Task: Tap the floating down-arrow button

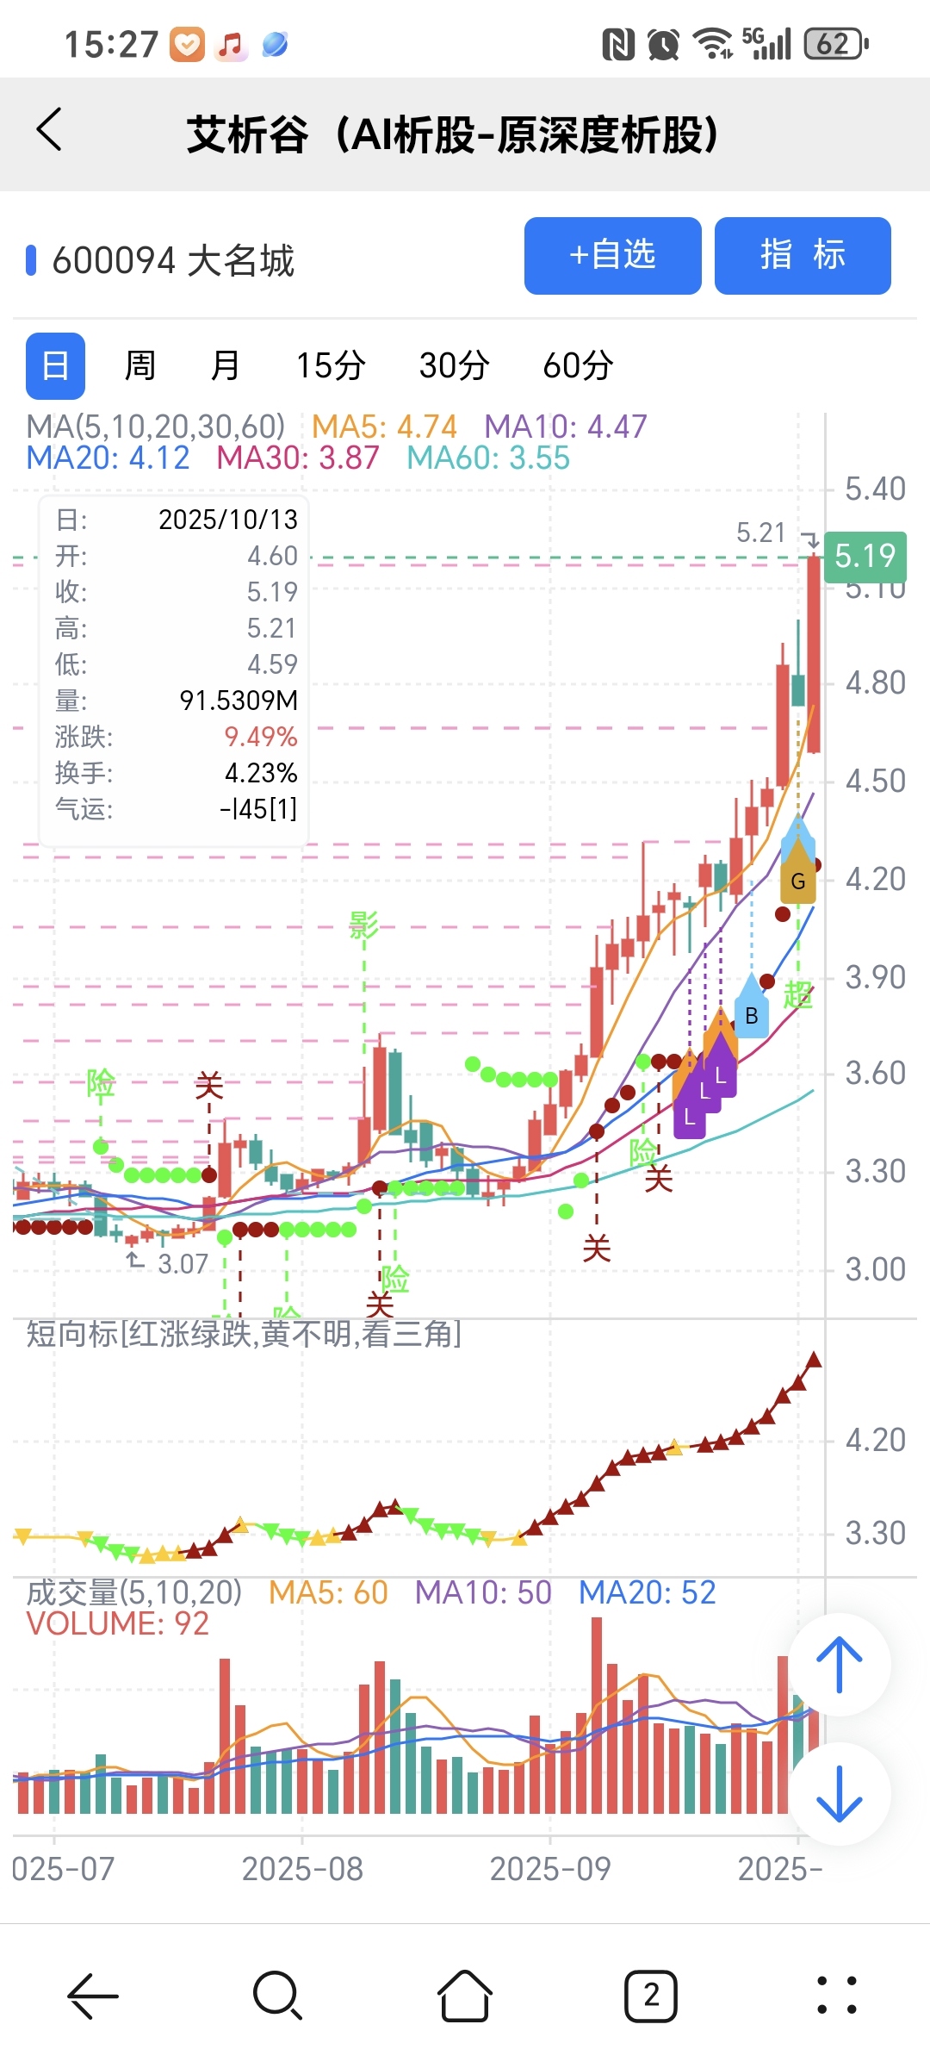Action: [840, 1793]
